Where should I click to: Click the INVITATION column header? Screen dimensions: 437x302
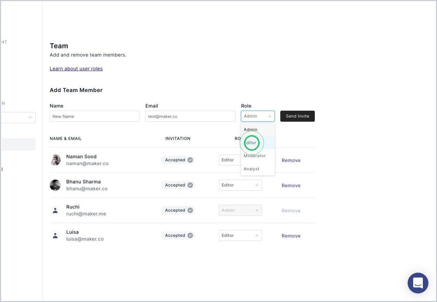(x=178, y=139)
